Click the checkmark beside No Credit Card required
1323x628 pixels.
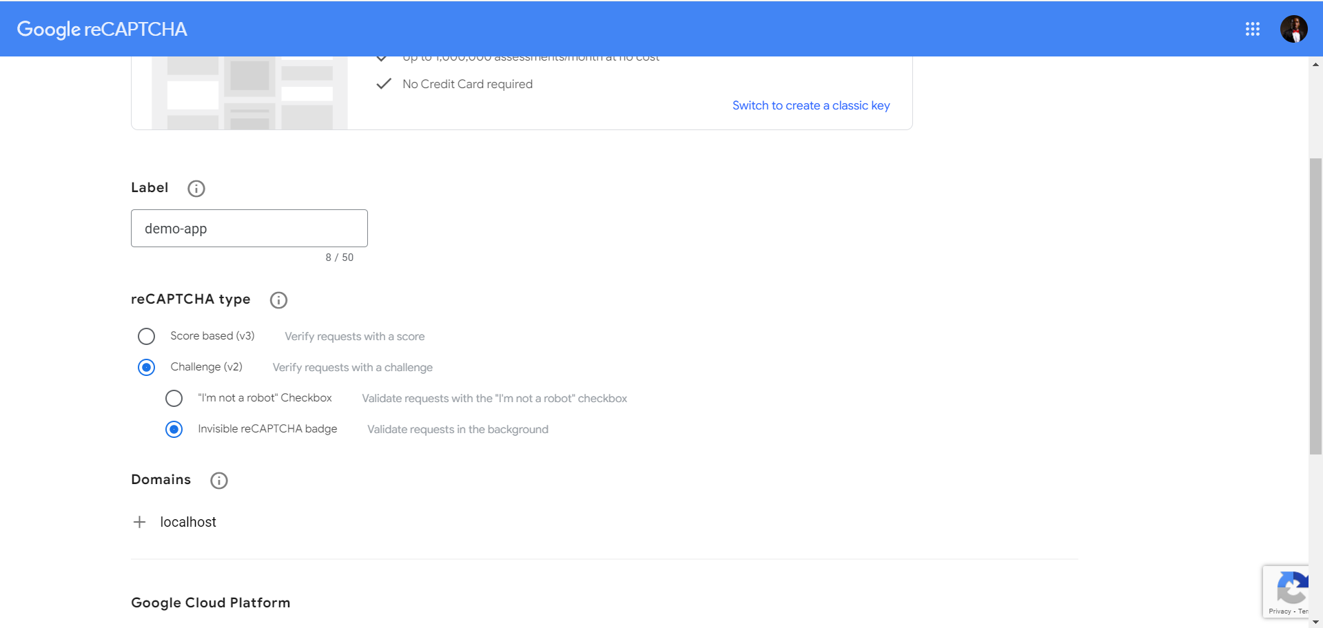[x=384, y=84]
